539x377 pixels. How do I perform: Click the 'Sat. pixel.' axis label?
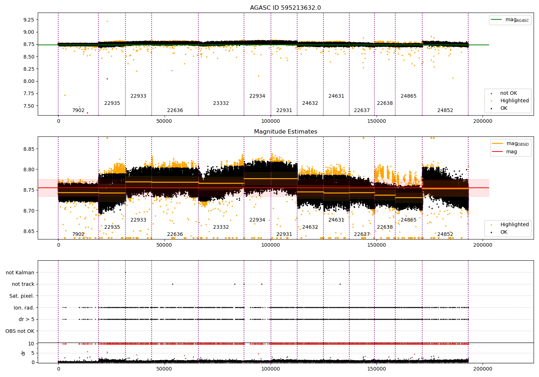[x=22, y=296]
